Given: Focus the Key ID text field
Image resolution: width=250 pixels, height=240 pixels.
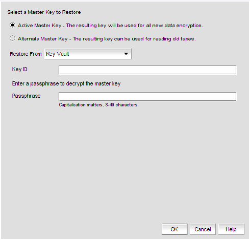Looking at the screenshot, I should (147, 70).
